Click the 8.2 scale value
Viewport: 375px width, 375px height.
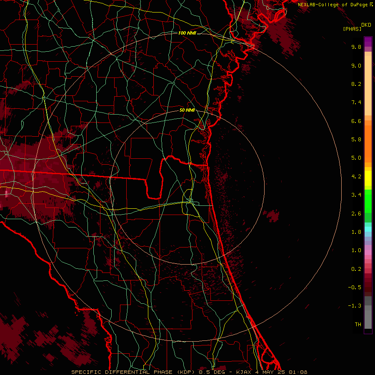(356, 84)
